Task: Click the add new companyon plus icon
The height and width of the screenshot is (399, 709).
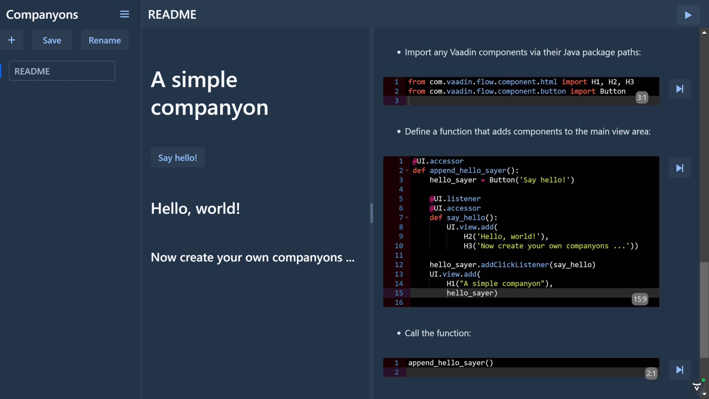Action: [12, 40]
